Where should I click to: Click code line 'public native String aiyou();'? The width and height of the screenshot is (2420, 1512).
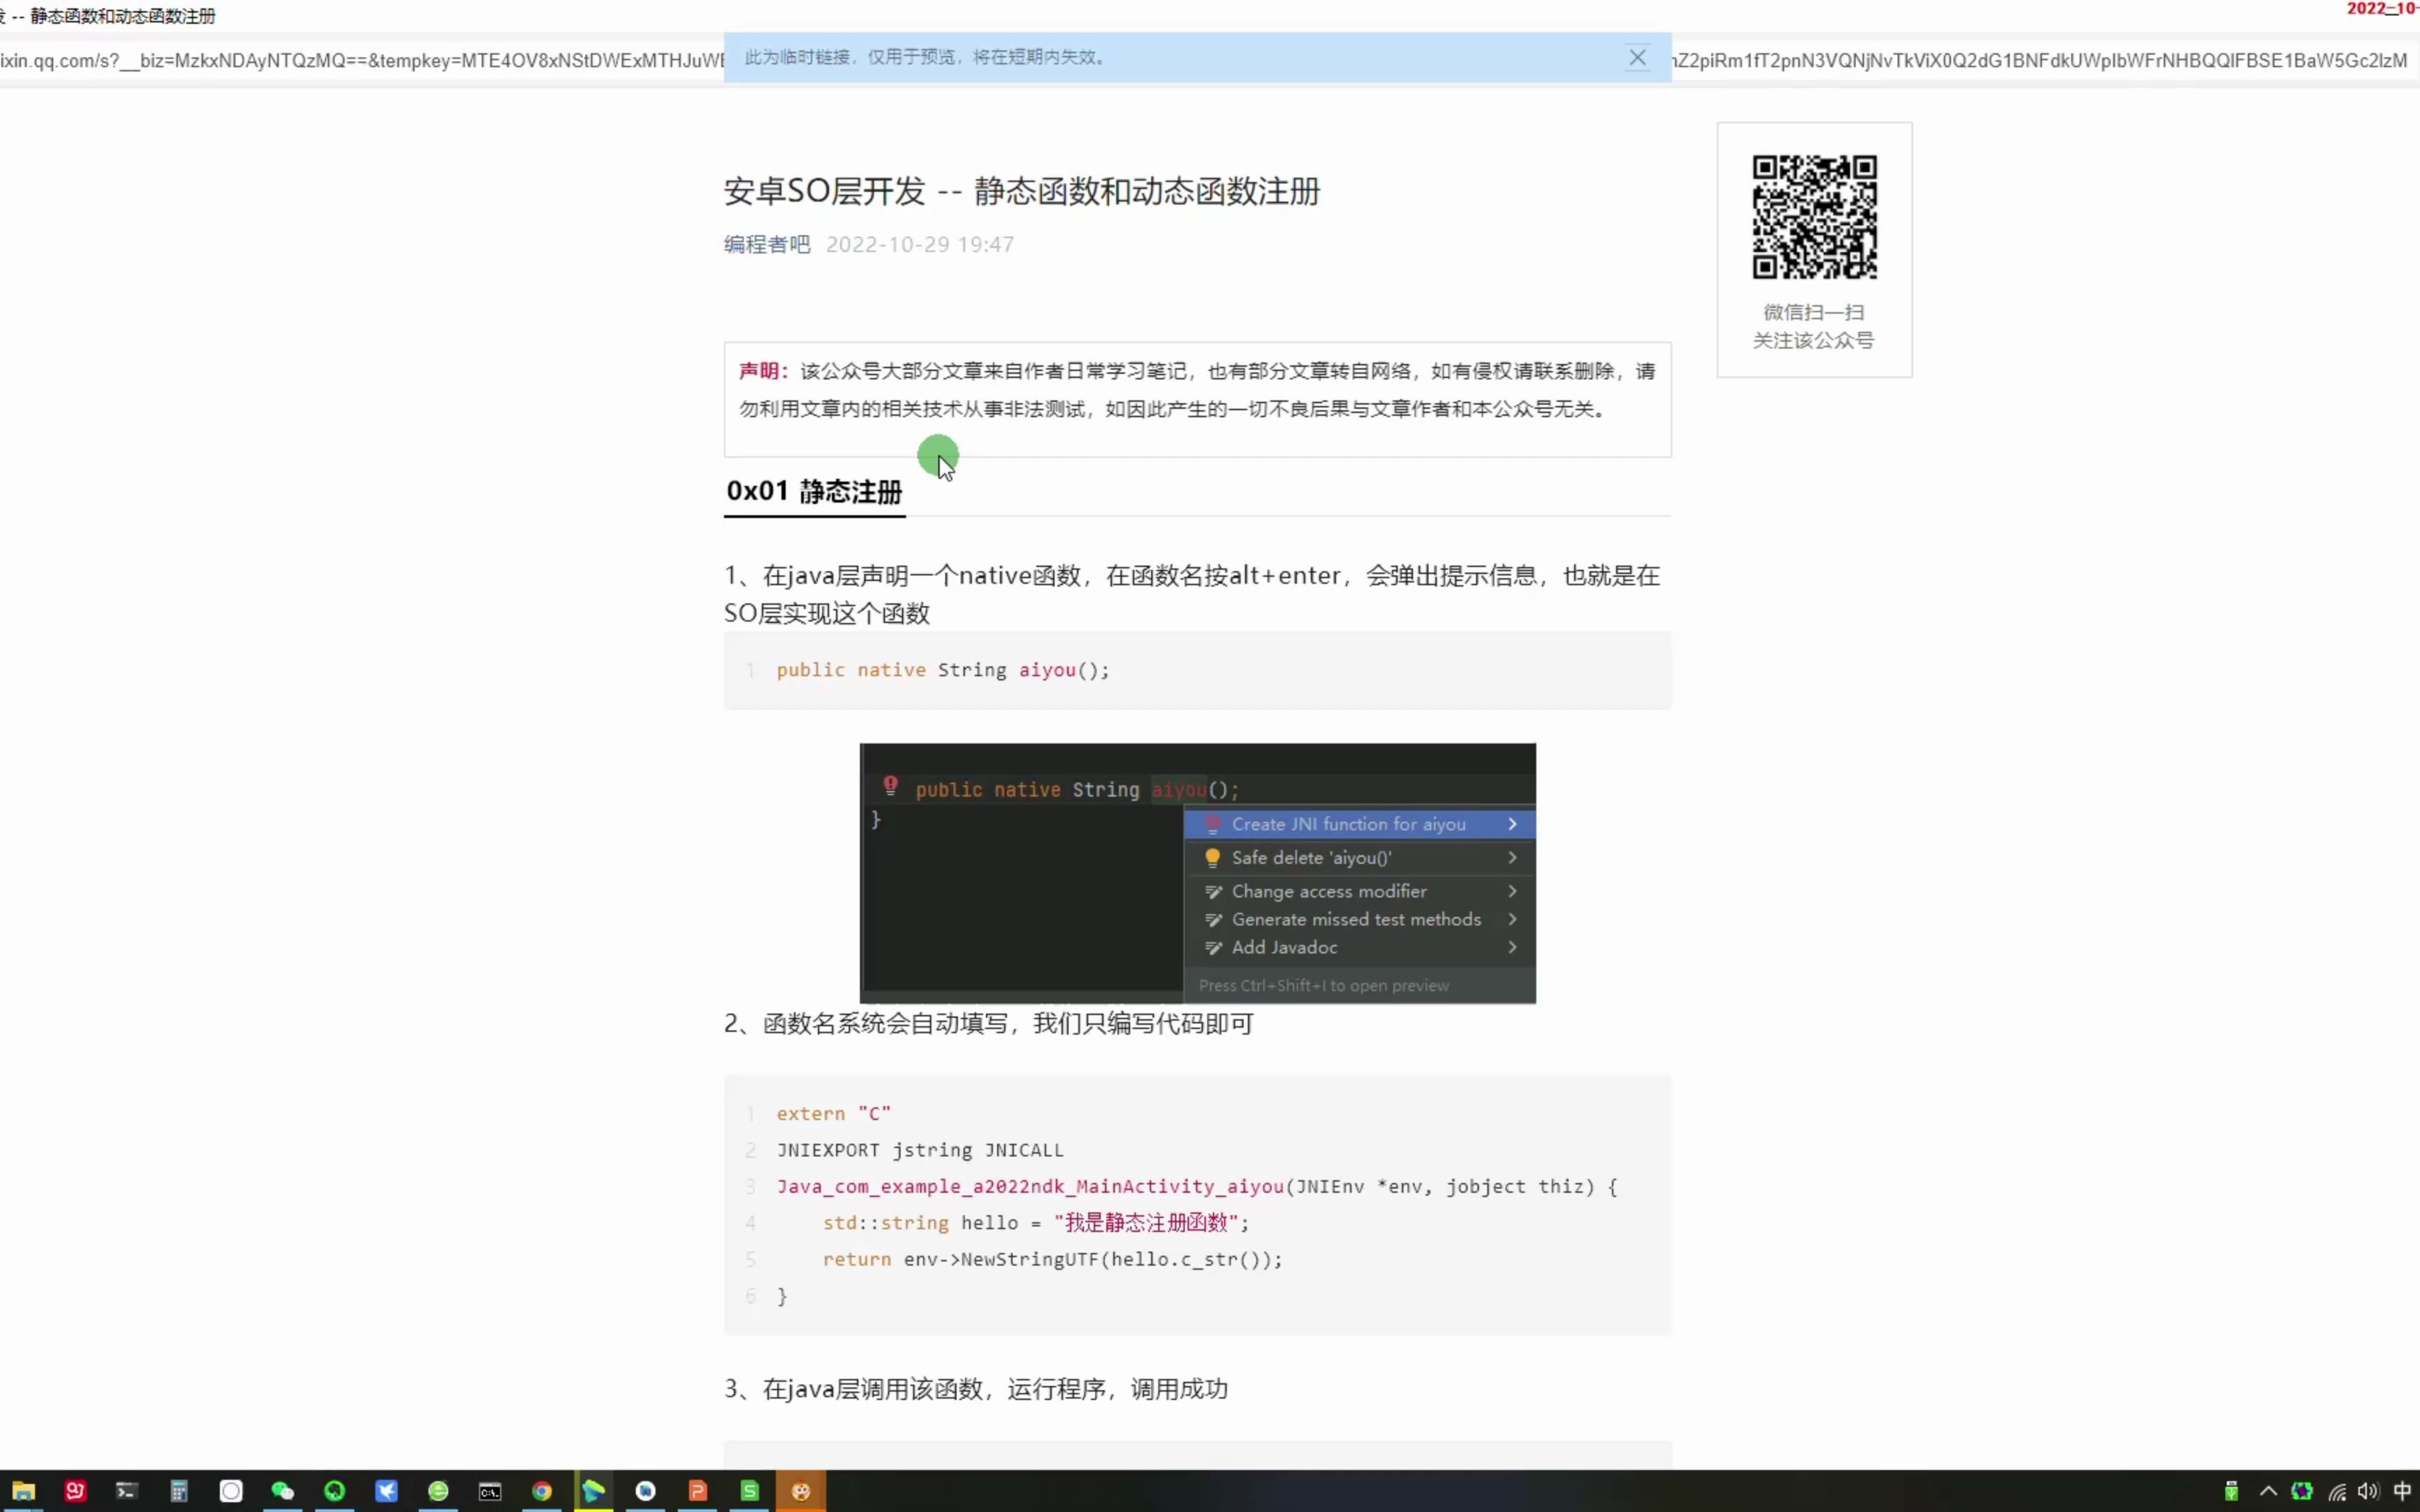point(943,670)
